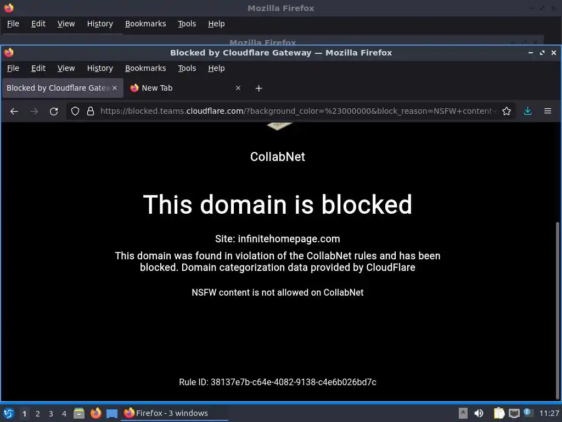The image size is (562, 422).
Task: Open a new tab with plus button
Action: 259,88
